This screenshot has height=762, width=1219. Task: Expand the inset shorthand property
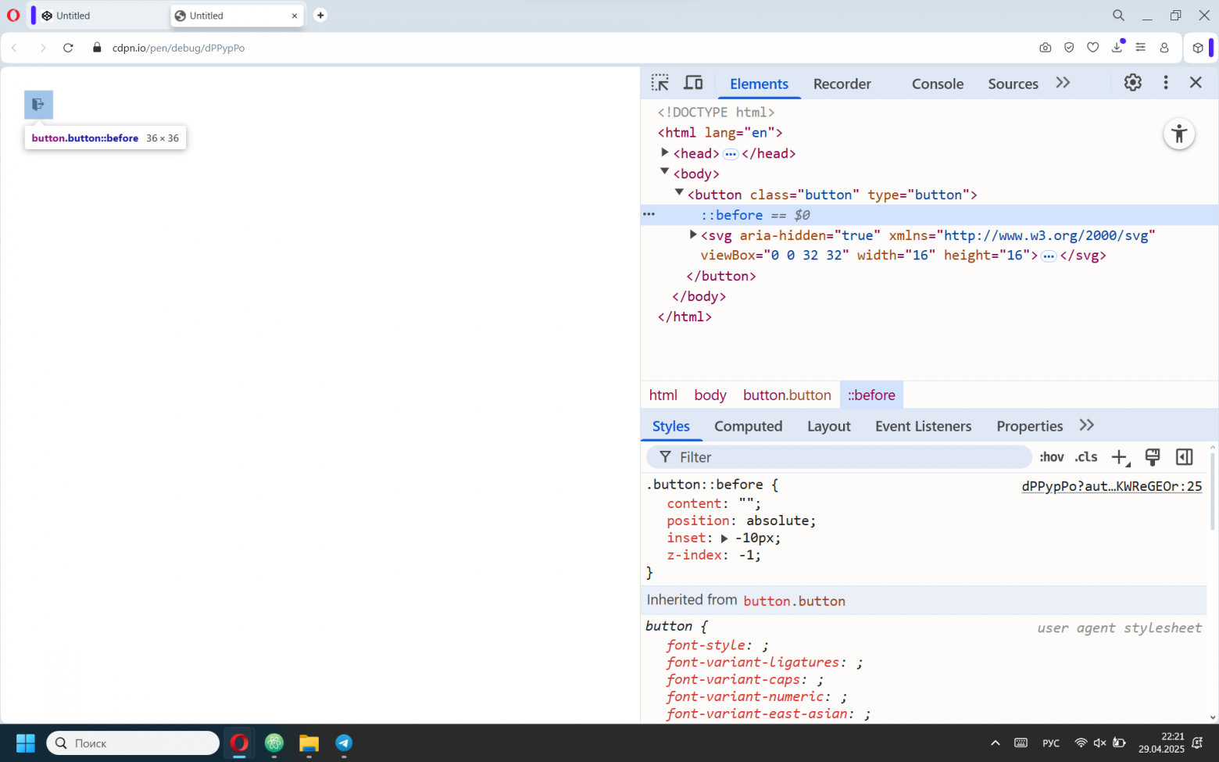pos(724,538)
